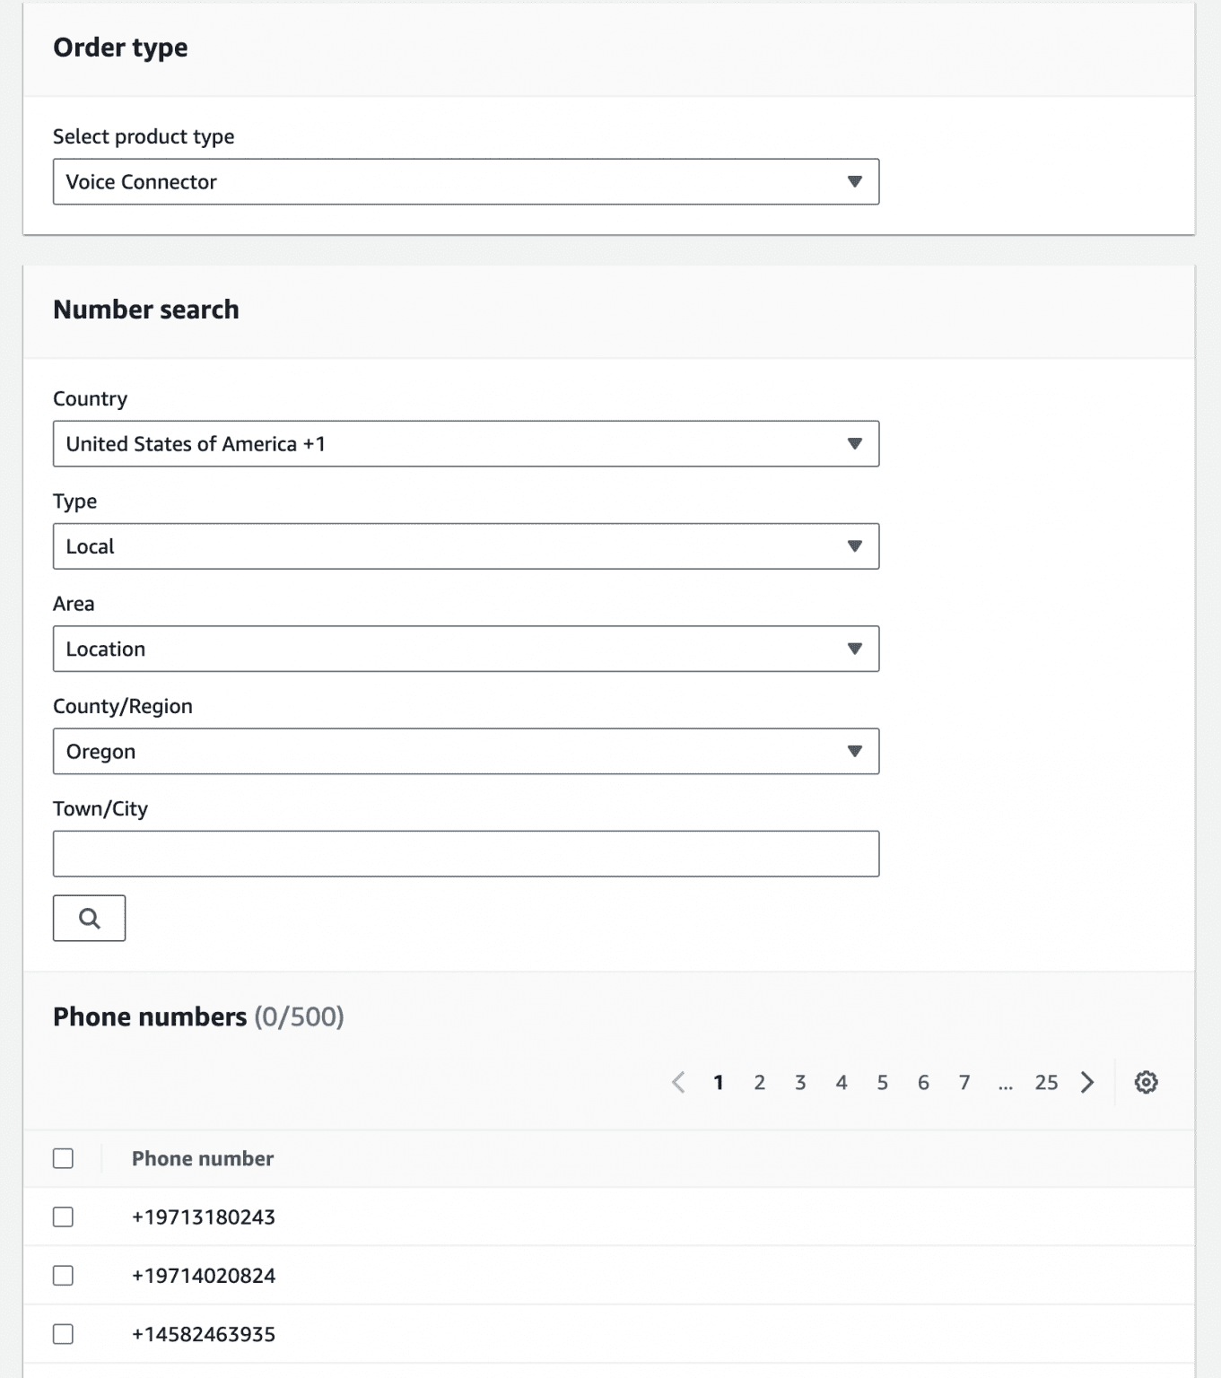Open the Area Location dropdown
This screenshot has width=1221, height=1378.
(x=466, y=648)
